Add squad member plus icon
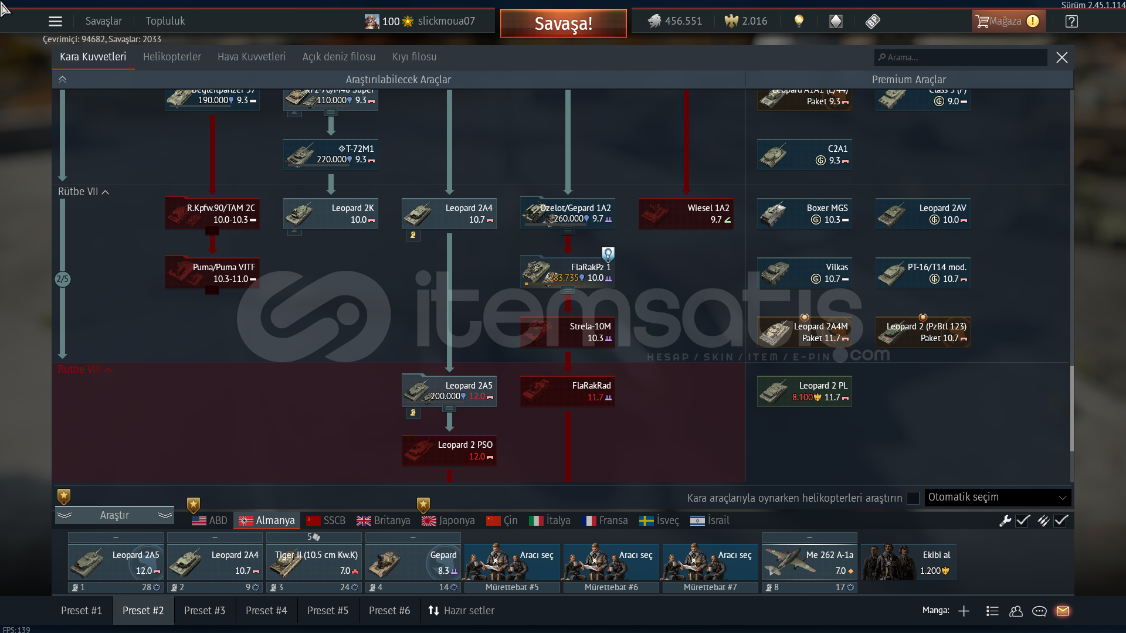 [964, 611]
